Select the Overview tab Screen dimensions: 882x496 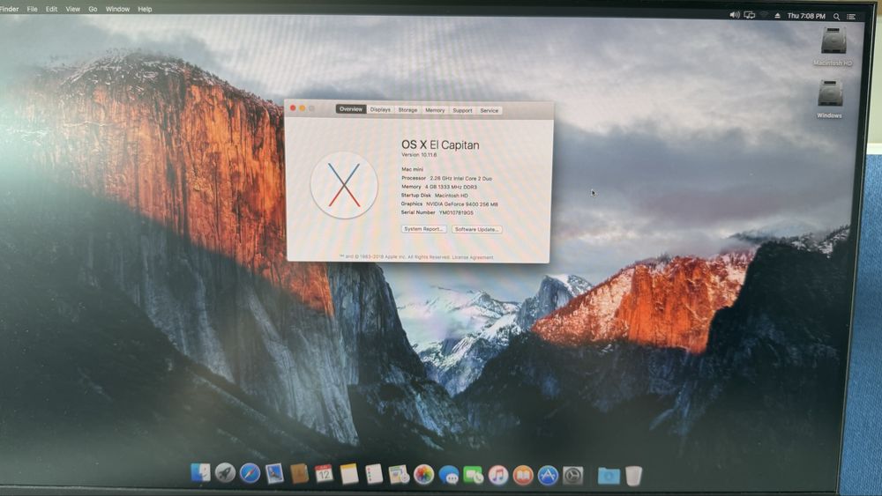pyautogui.click(x=350, y=109)
